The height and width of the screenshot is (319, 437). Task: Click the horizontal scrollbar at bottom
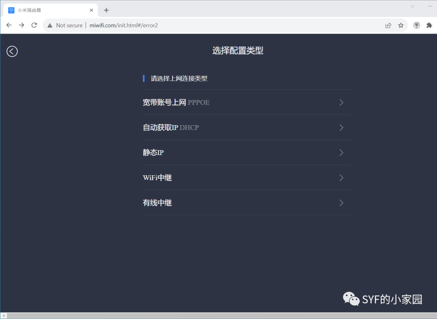(218, 315)
